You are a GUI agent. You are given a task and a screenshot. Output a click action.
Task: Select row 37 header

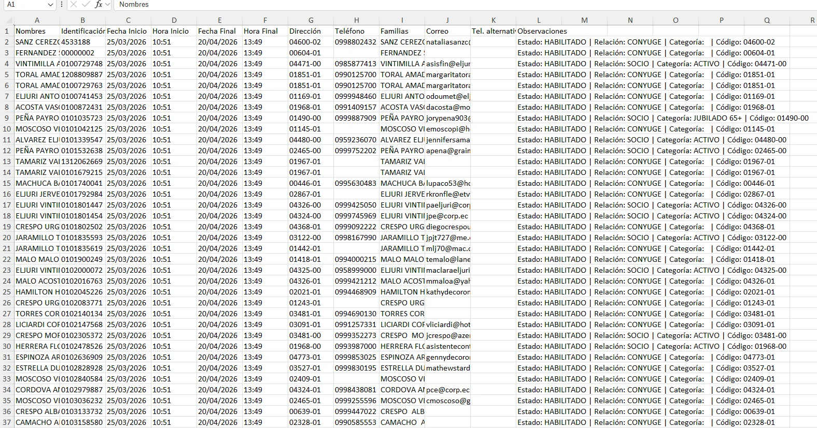[x=7, y=422]
